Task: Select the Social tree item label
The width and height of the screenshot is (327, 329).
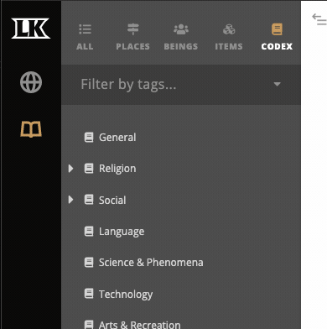Action: coord(112,200)
